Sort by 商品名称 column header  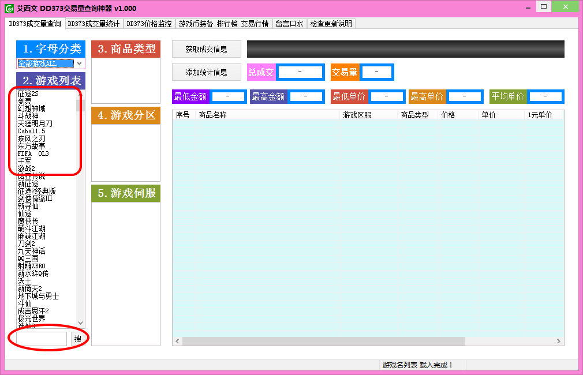tap(268, 115)
